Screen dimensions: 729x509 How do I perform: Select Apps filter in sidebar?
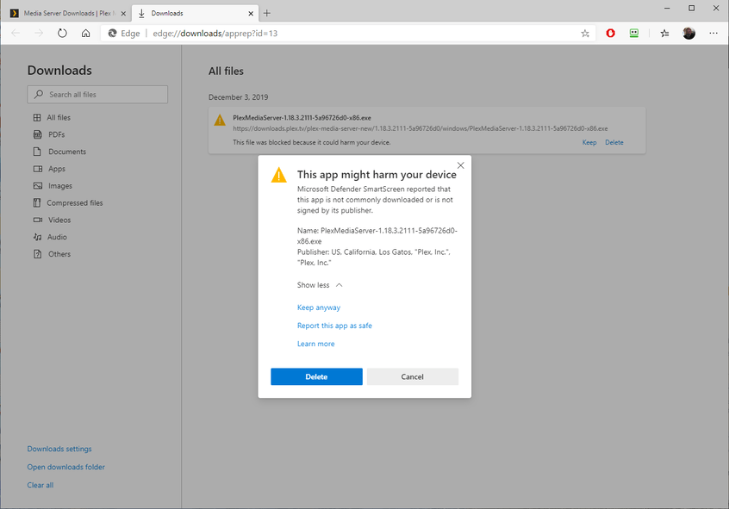pos(57,169)
